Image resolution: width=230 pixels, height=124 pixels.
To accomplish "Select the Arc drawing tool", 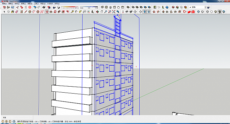I will 34,12.
